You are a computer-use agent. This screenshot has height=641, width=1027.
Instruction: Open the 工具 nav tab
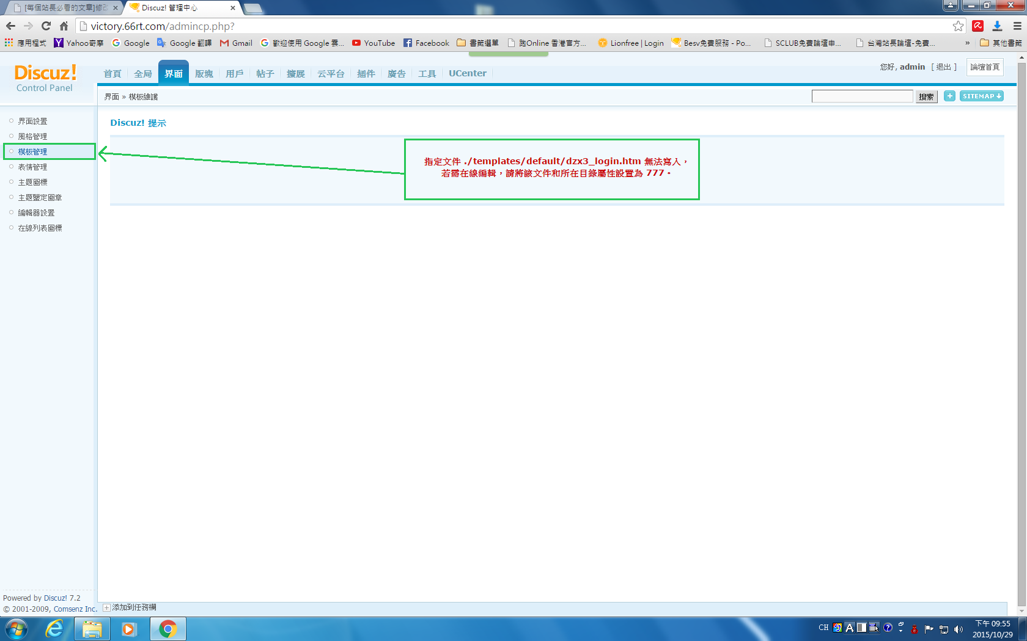click(427, 73)
